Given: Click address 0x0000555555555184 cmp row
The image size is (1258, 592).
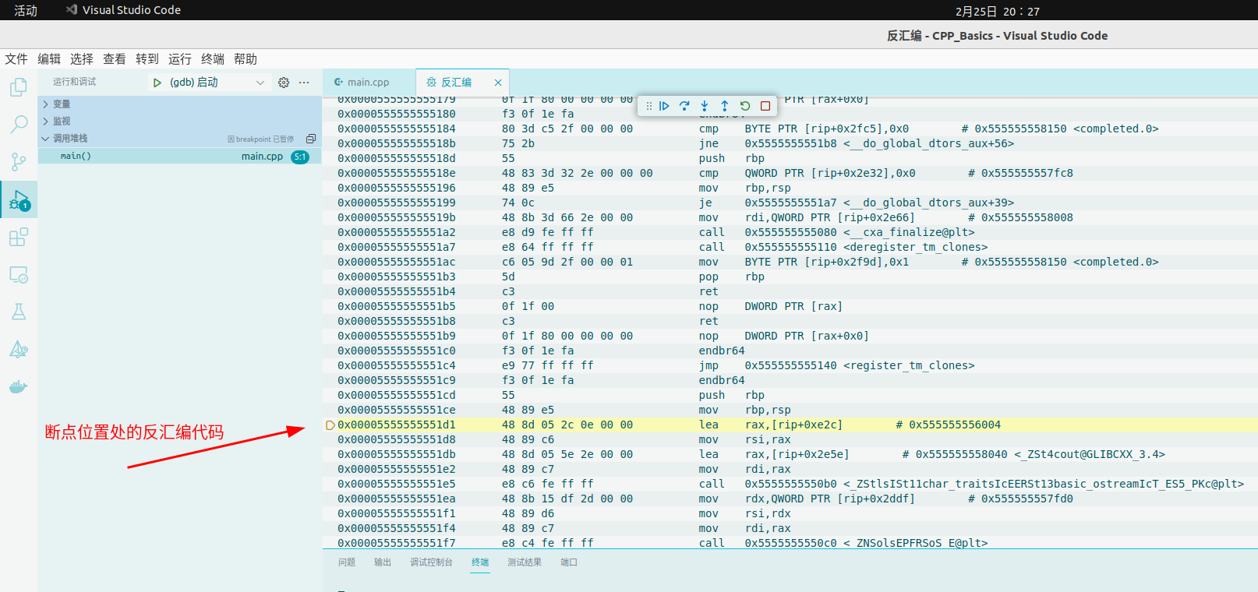Looking at the screenshot, I should click(790, 129).
